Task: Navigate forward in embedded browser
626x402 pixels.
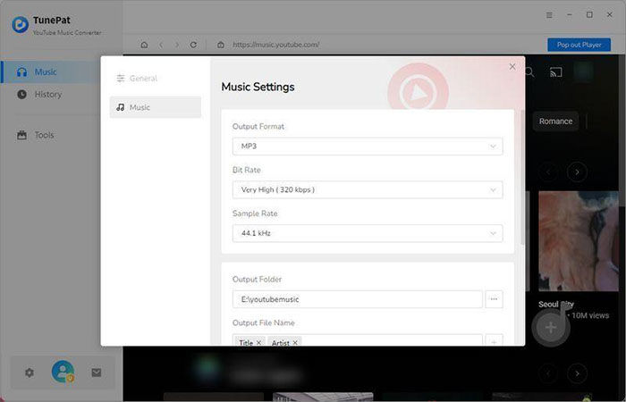Action: (x=177, y=45)
